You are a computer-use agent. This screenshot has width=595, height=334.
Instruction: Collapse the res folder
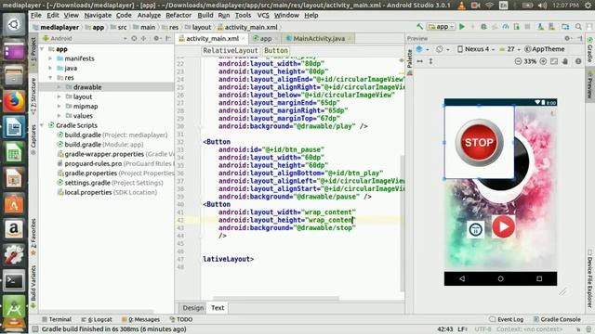pos(50,78)
